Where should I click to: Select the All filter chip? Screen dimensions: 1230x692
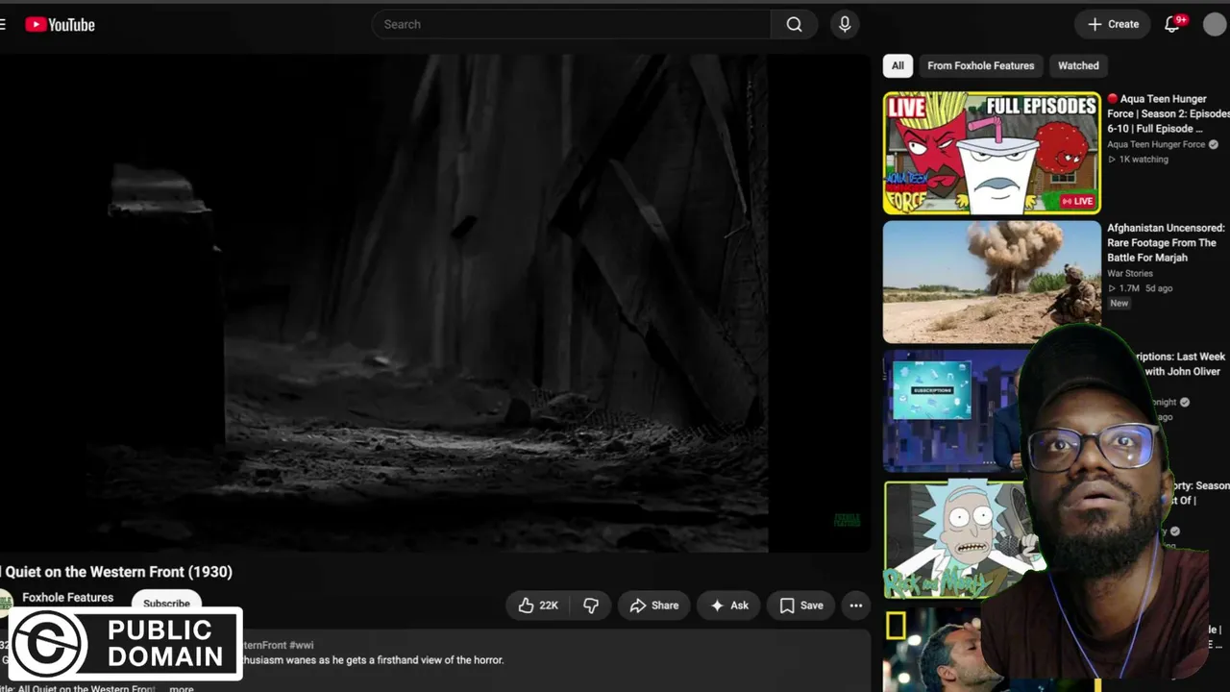click(x=898, y=65)
